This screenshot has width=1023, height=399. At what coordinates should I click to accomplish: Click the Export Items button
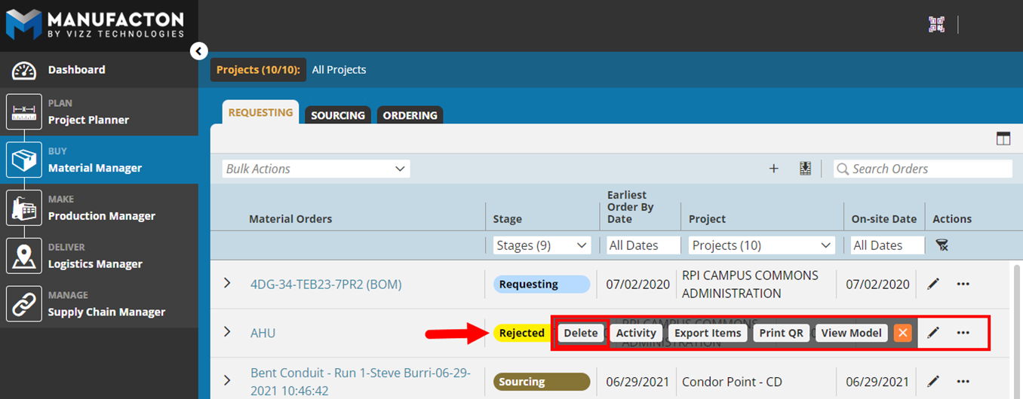coord(707,333)
